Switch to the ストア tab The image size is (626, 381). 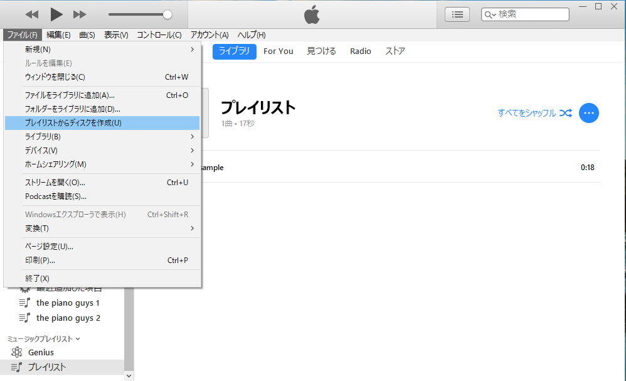pos(395,51)
